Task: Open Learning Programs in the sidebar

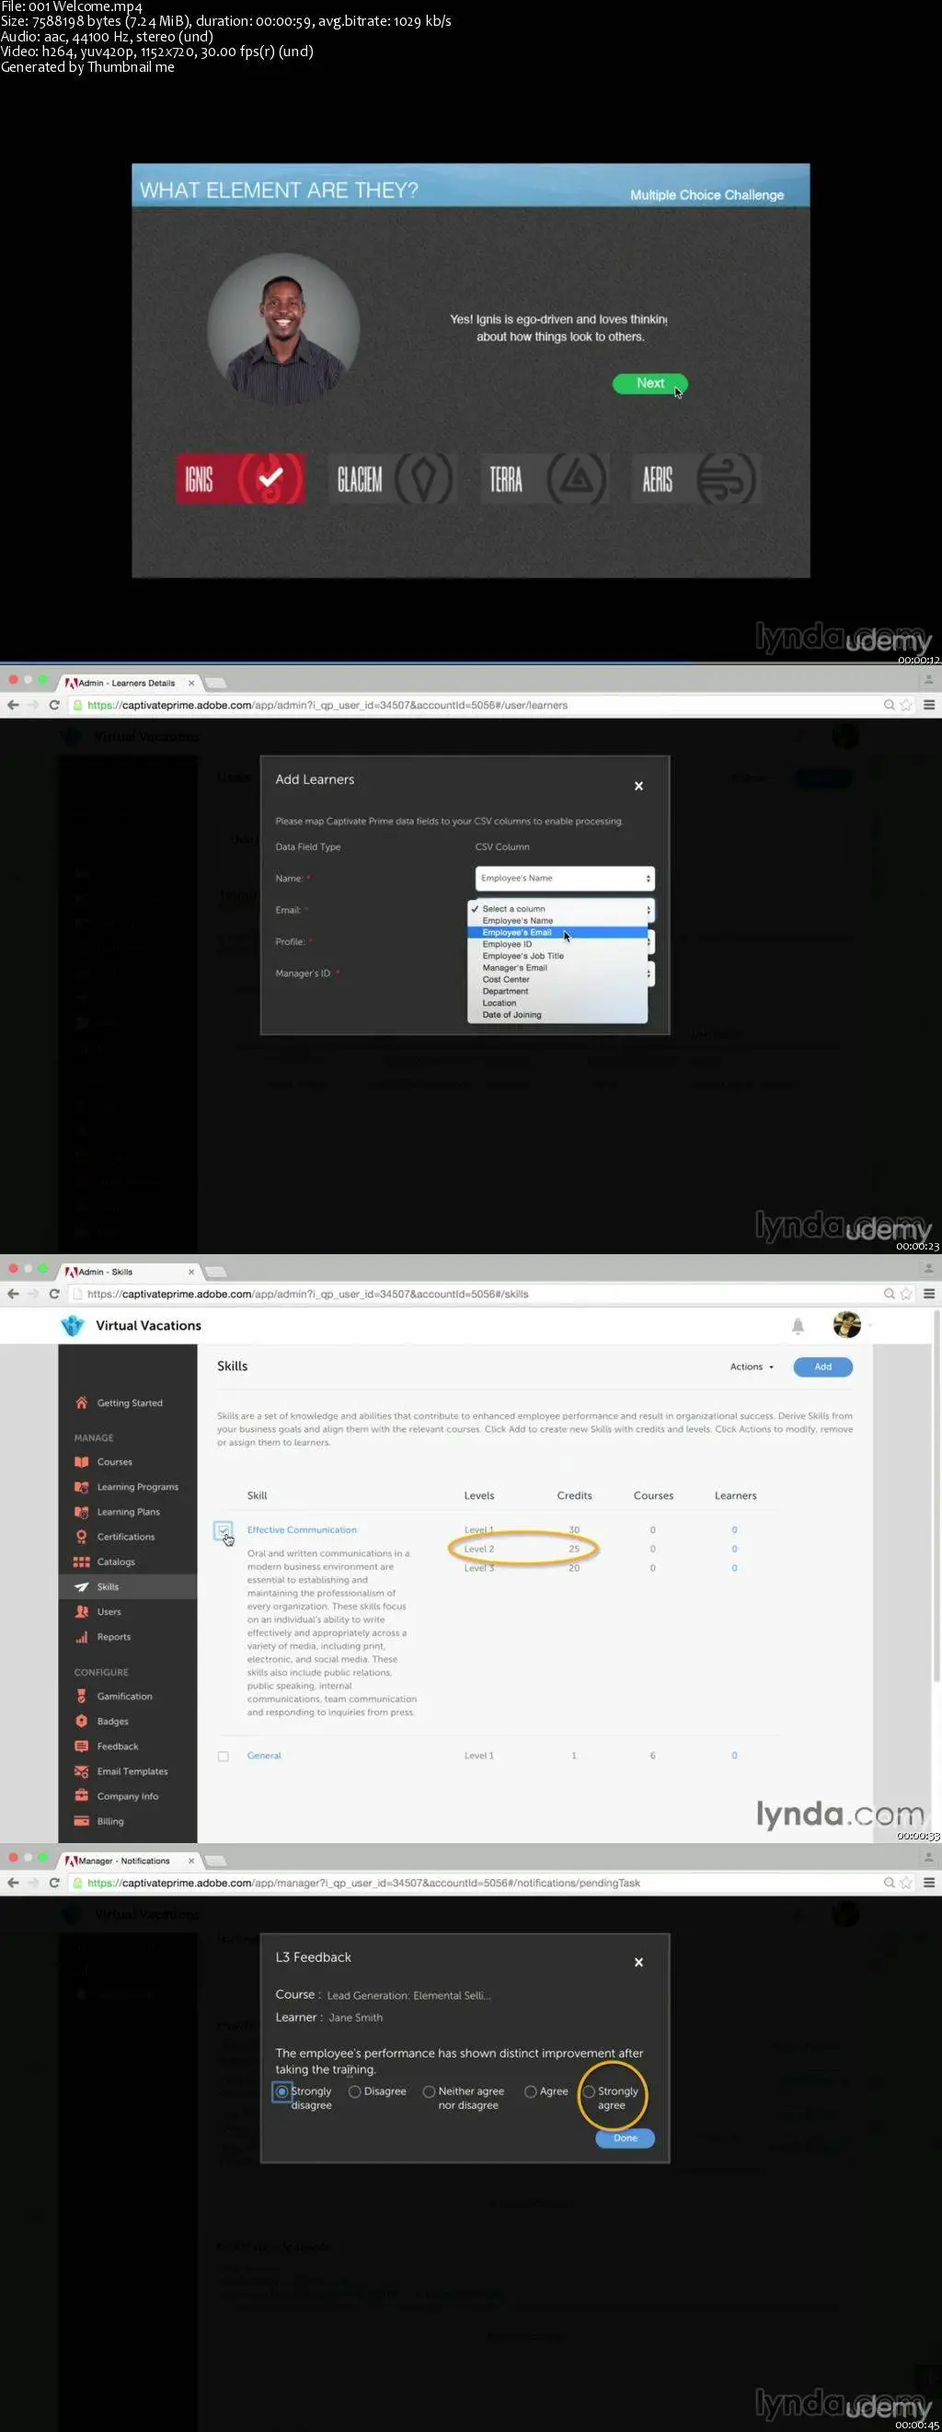Action: 129,1487
